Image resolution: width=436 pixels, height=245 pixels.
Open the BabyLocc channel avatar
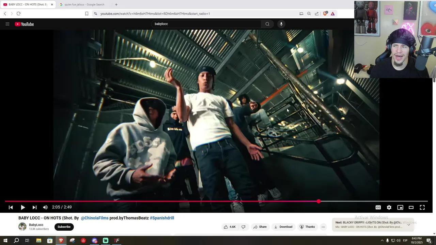(22, 227)
